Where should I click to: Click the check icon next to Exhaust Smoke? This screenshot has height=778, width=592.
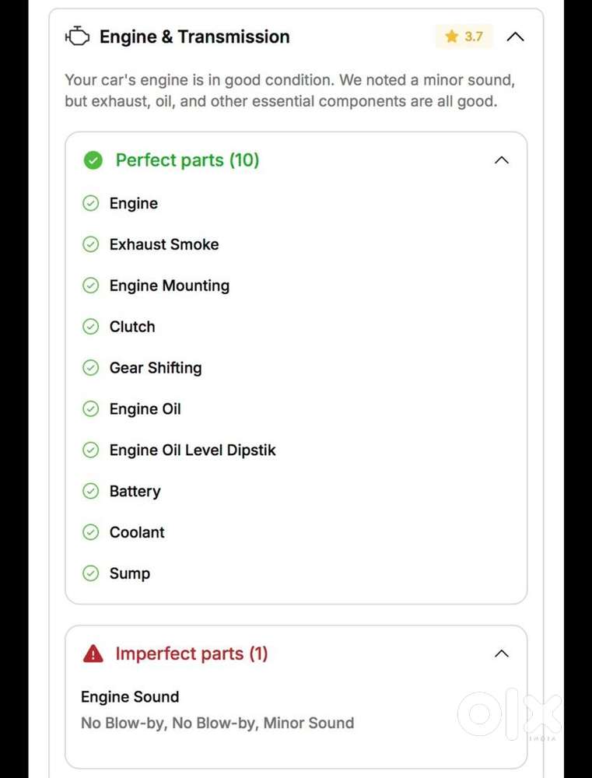pyautogui.click(x=91, y=244)
